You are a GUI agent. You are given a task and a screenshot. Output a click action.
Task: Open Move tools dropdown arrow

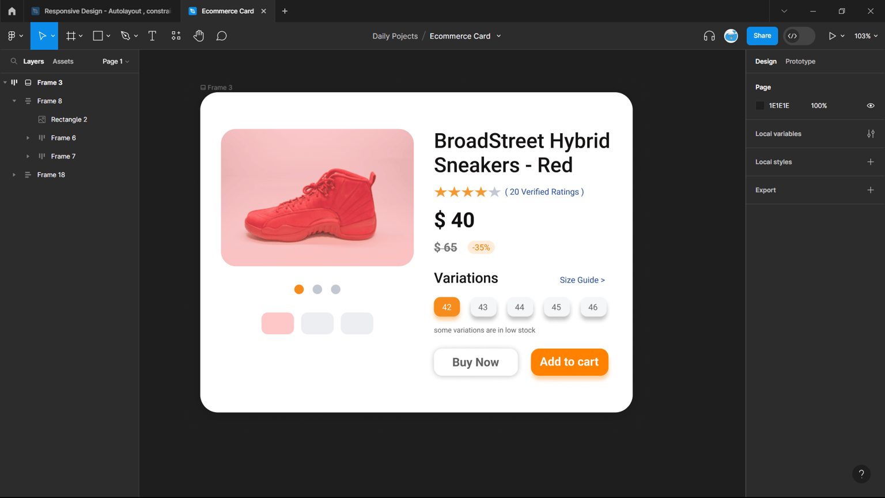click(53, 36)
